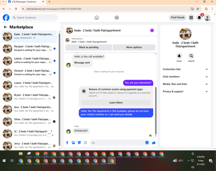Image resolution: width=216 pixels, height=171 pixels.
Task: Click the message input field Aa
Action: 118,142
